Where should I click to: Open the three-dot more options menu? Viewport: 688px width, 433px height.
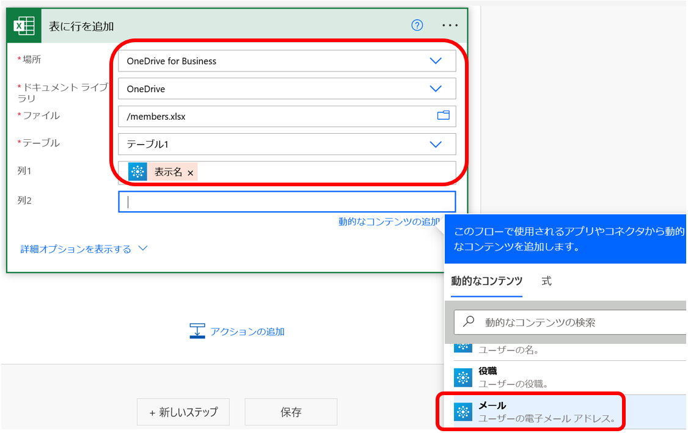tap(450, 26)
